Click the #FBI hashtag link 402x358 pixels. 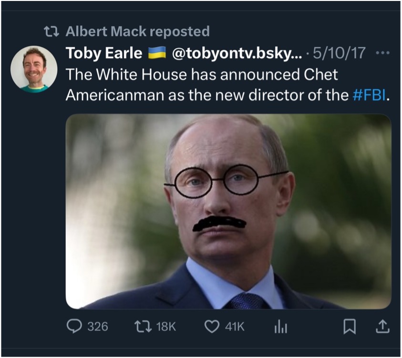click(x=368, y=95)
